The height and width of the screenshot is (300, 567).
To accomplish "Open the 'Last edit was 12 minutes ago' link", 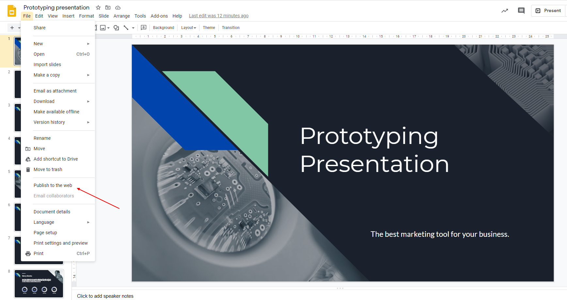I will click(219, 16).
